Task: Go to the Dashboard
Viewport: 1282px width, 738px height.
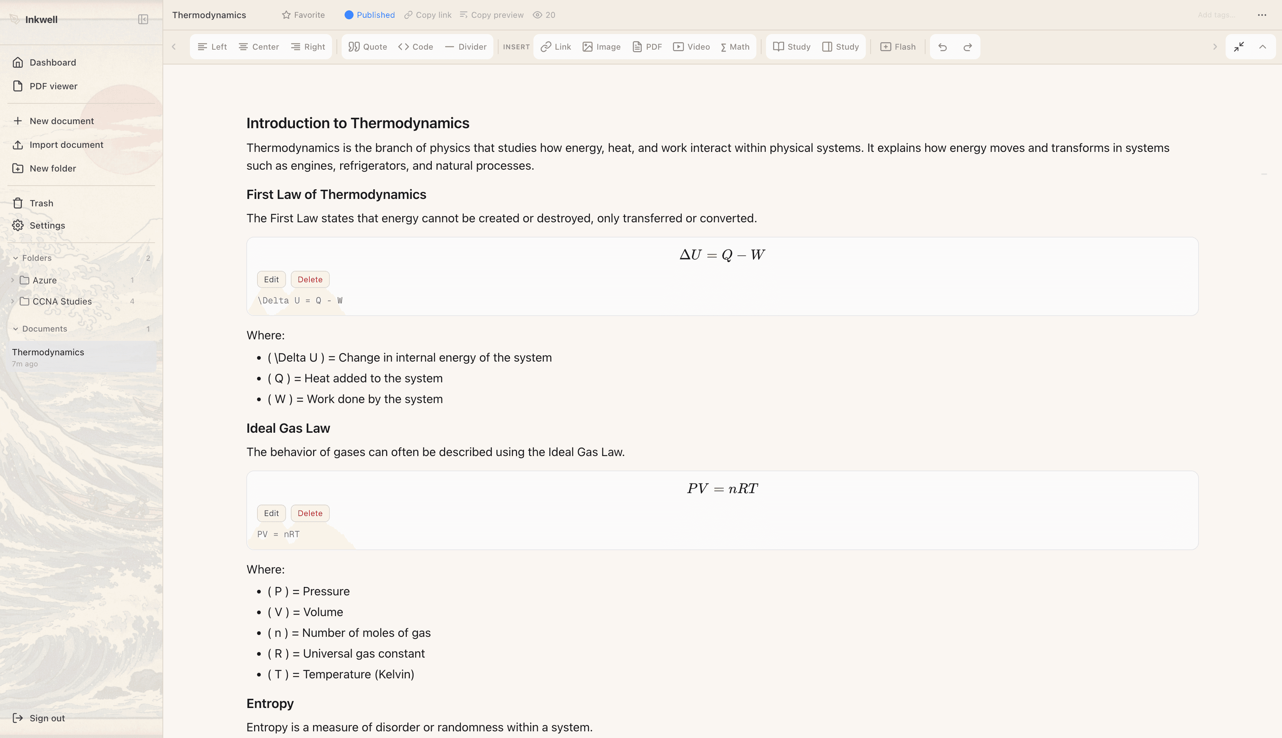Action: [x=53, y=62]
